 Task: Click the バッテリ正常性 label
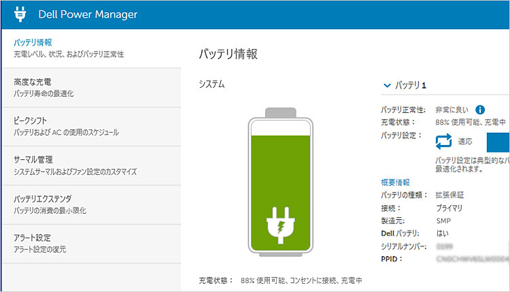[403, 110]
